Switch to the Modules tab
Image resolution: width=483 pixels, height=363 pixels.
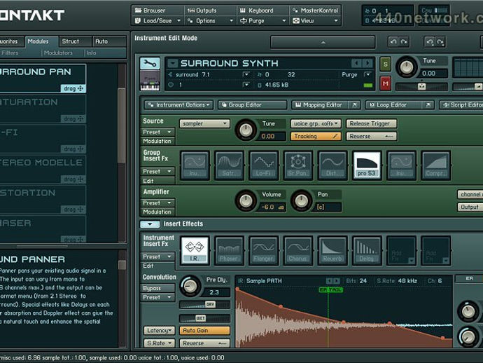41,41
